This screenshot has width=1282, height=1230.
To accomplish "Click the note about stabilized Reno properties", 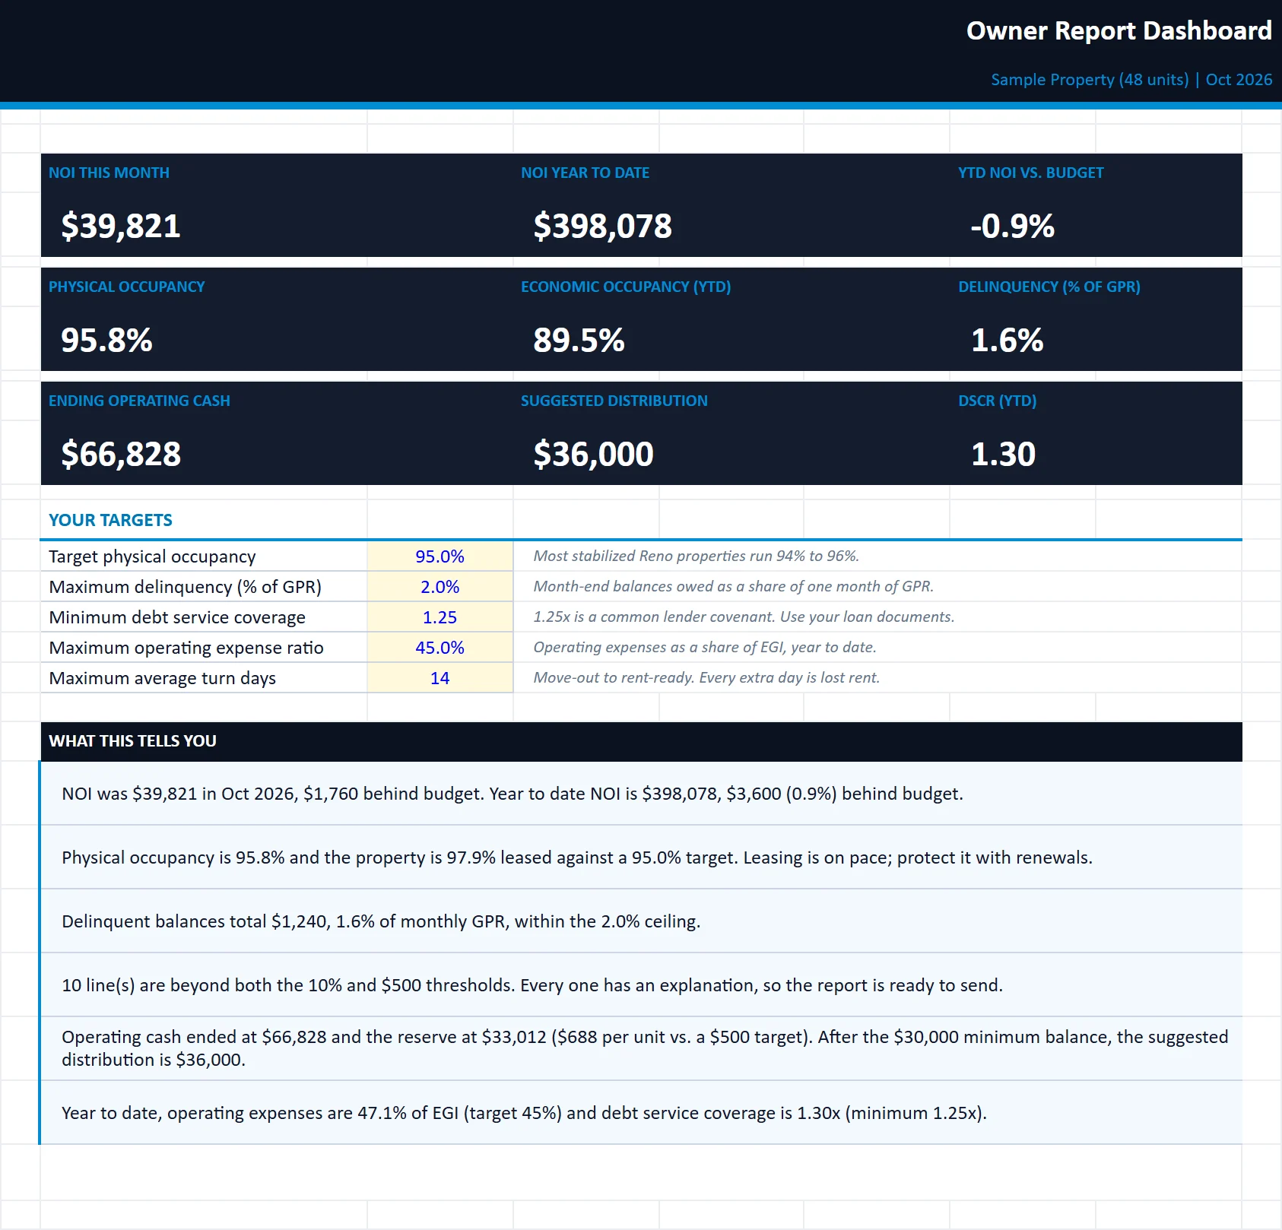I will click(696, 556).
